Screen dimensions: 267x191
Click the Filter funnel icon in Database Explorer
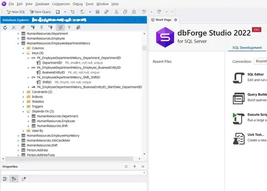pyautogui.click(x=69, y=28)
